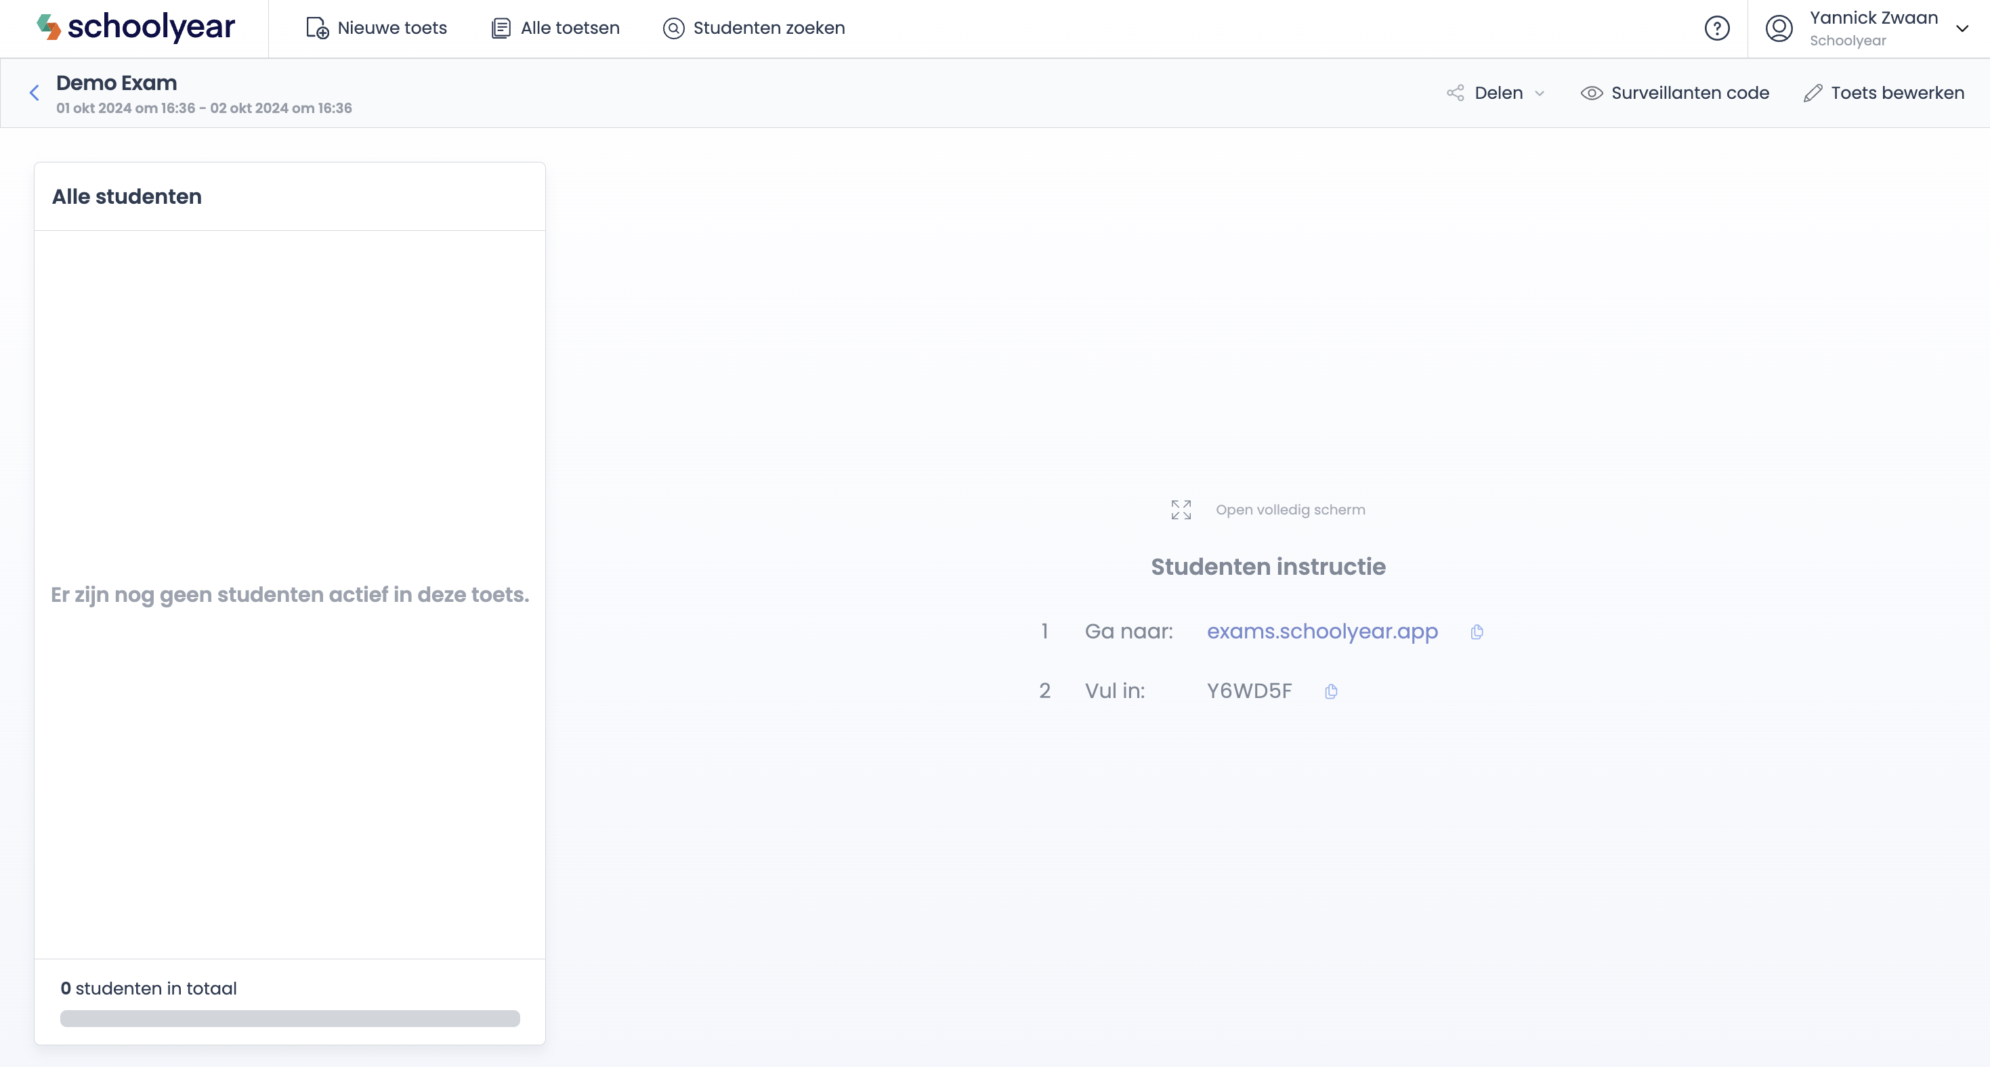Expand the Yannick Zwaan account dropdown
Image resolution: width=1990 pixels, height=1067 pixels.
tap(1962, 28)
